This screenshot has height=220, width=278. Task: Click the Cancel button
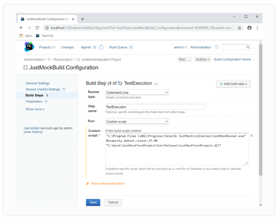113,202
